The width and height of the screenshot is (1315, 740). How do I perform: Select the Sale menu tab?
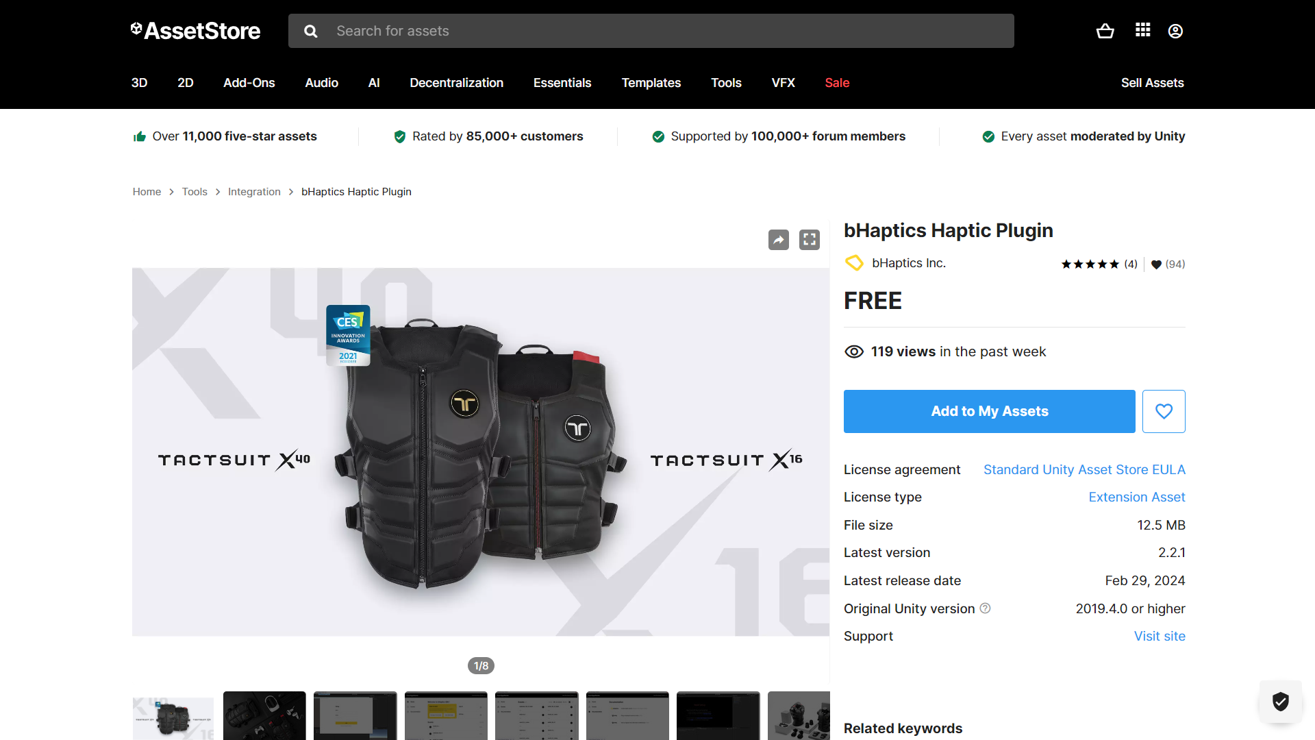coord(836,82)
